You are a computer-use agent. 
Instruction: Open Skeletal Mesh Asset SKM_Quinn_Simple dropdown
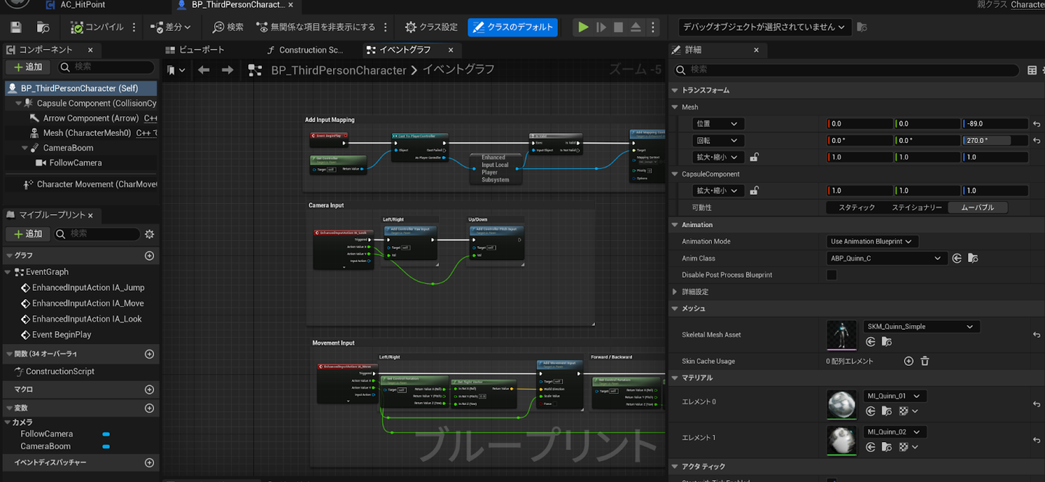[921, 327]
